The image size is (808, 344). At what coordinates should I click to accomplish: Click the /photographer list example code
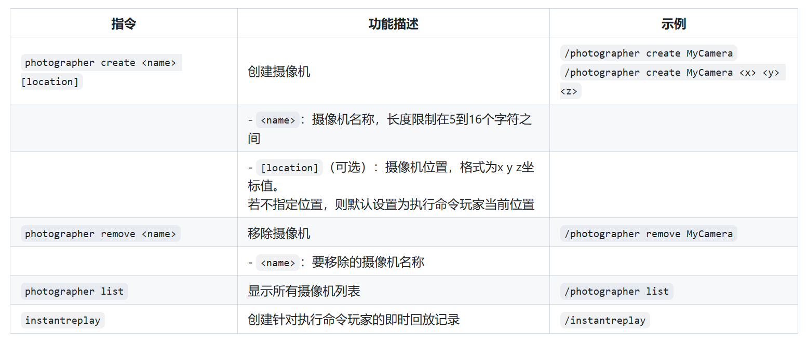pyautogui.click(x=616, y=292)
